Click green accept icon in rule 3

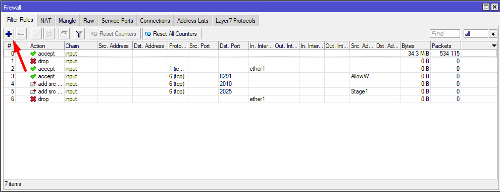click(33, 76)
